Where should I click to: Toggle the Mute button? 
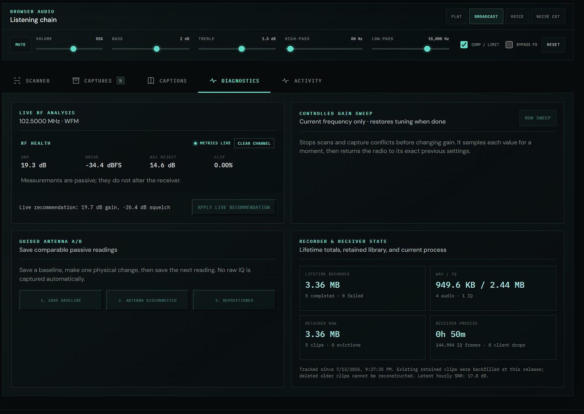(x=20, y=44)
